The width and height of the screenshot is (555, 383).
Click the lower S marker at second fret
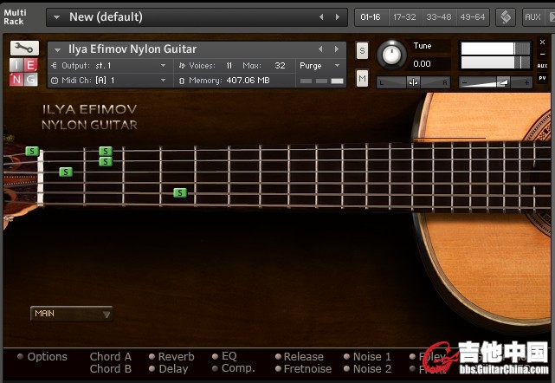coord(106,162)
